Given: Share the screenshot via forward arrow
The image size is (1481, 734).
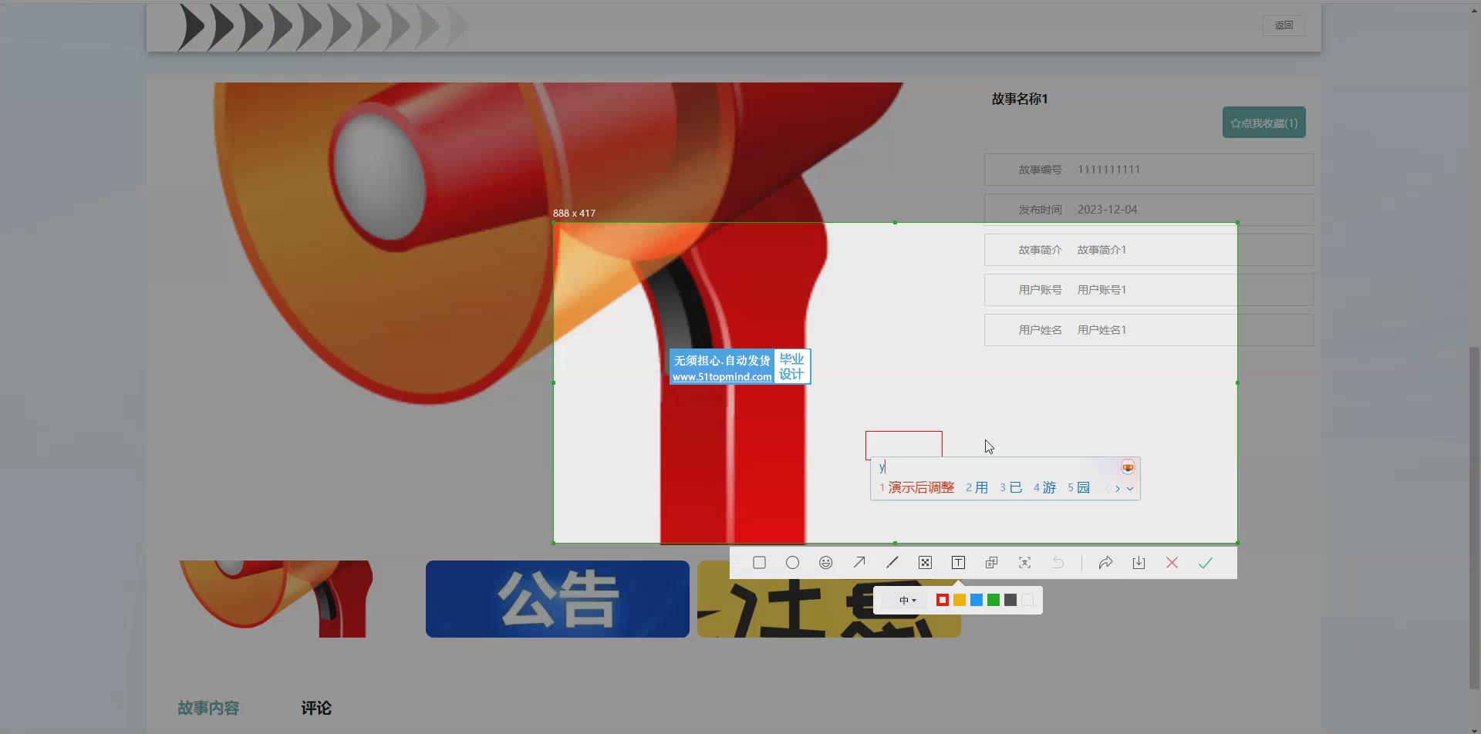Looking at the screenshot, I should [x=1105, y=563].
